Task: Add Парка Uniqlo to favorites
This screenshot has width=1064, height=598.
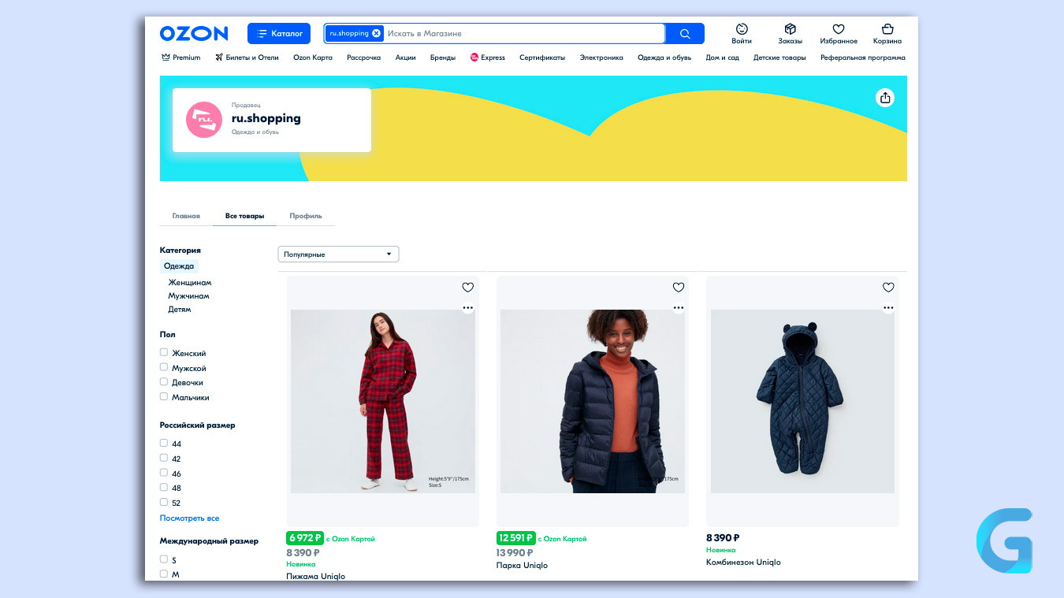Action: 679,288
